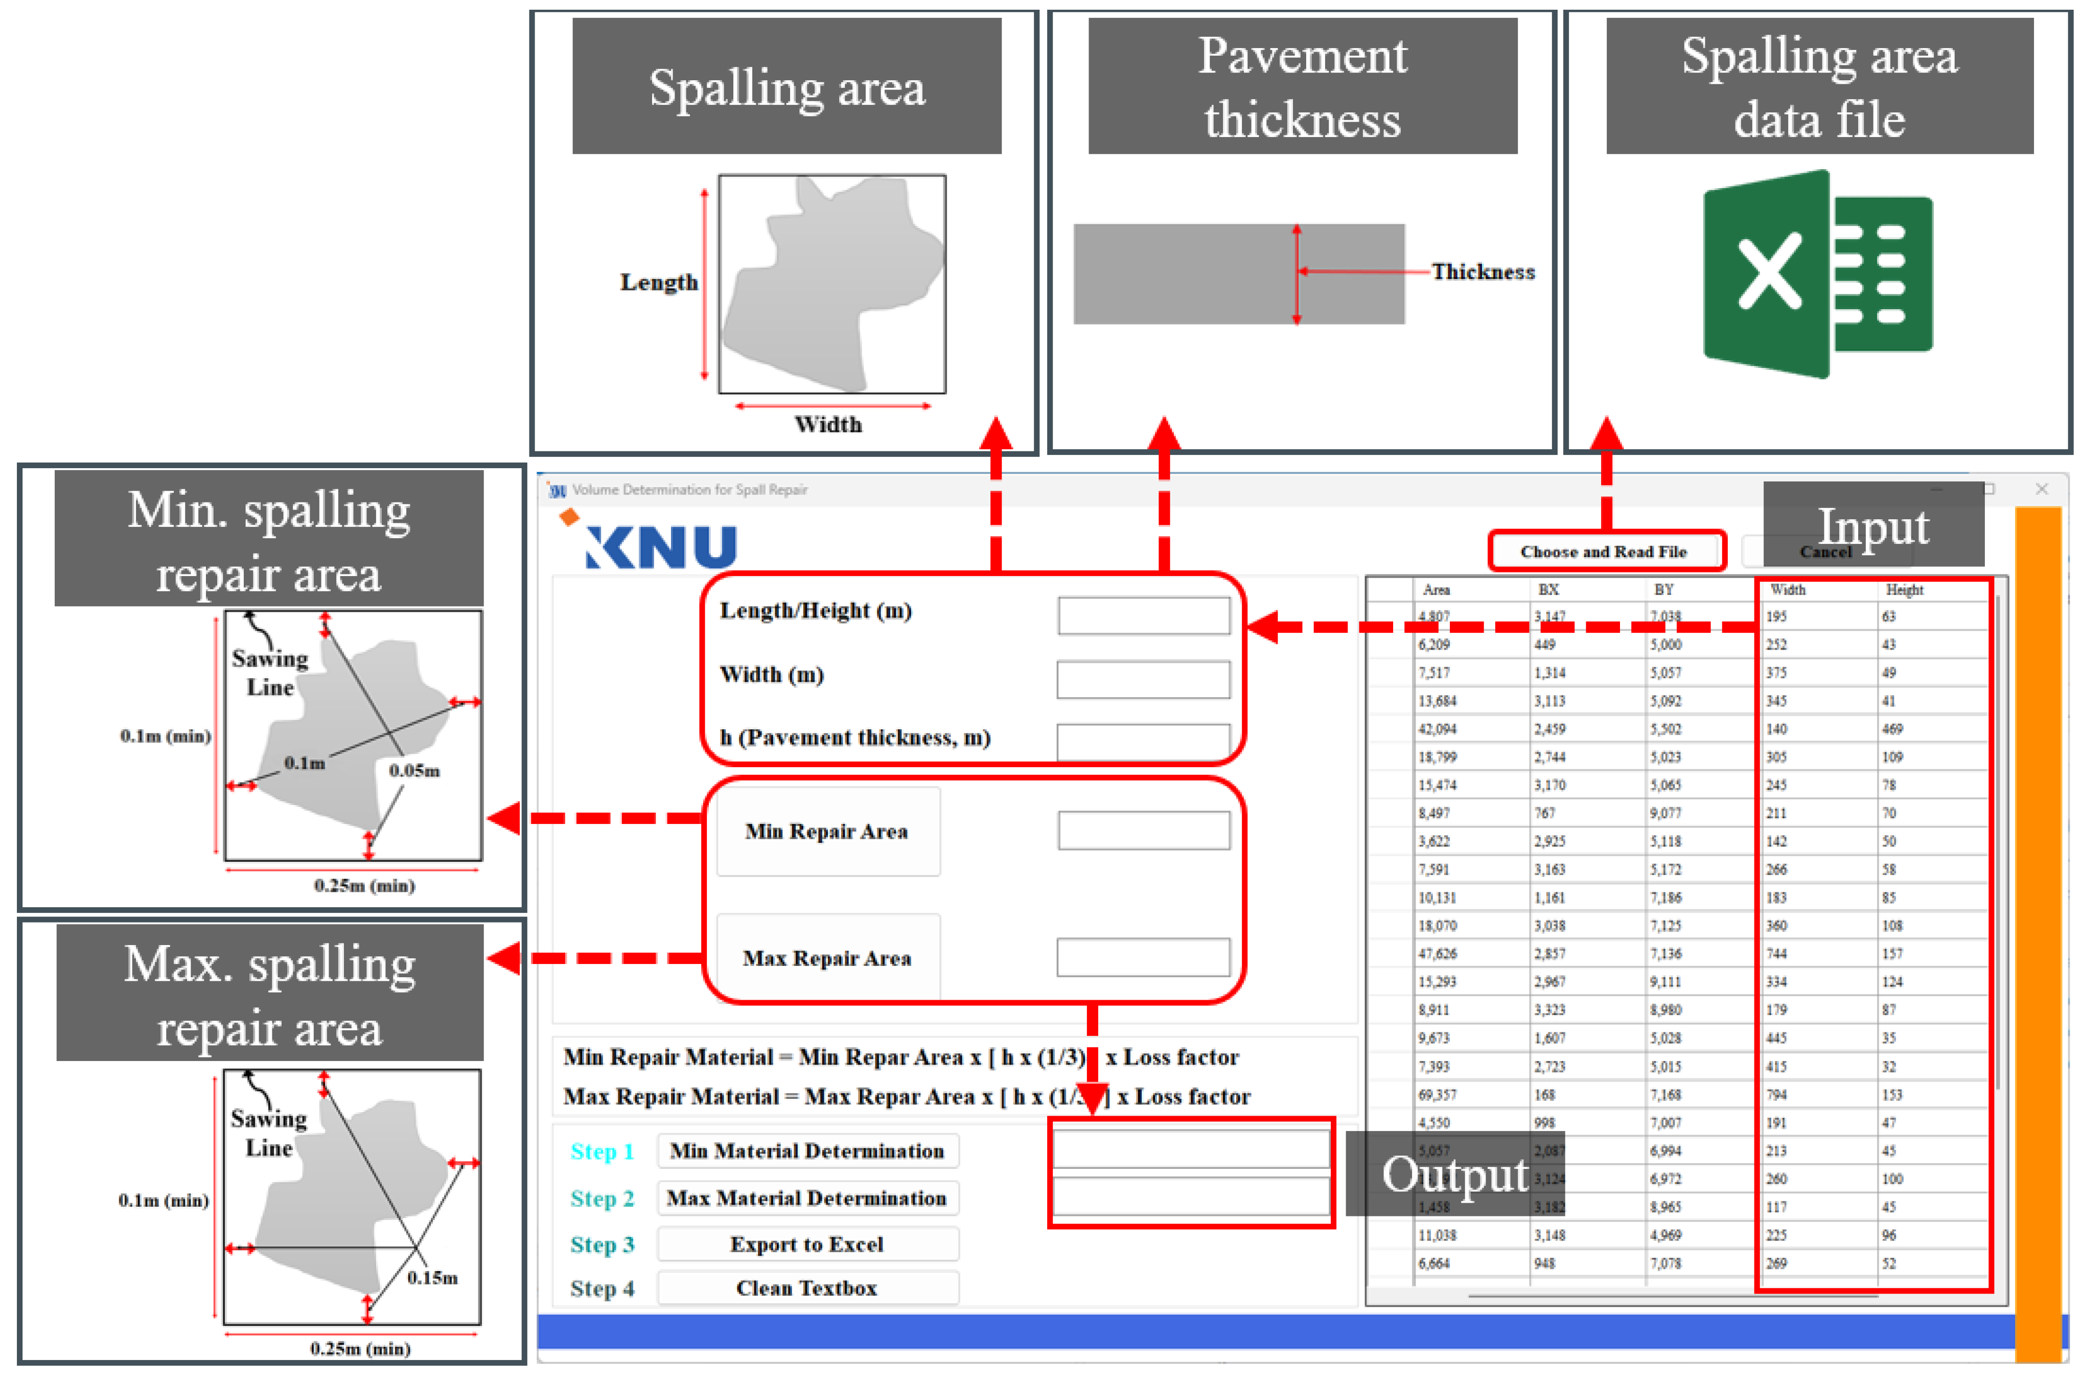The image size is (2083, 1381).
Task: Click the Choose and Read File button
Action: click(1605, 551)
